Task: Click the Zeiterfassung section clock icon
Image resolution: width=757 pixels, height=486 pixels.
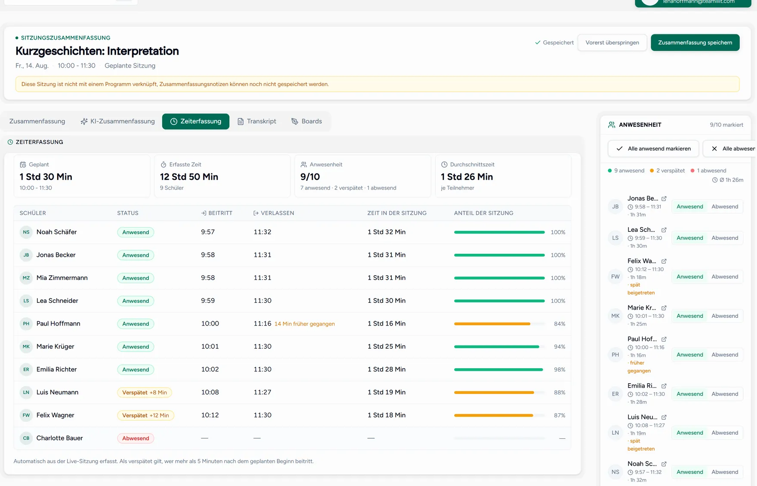Action: (x=10, y=142)
